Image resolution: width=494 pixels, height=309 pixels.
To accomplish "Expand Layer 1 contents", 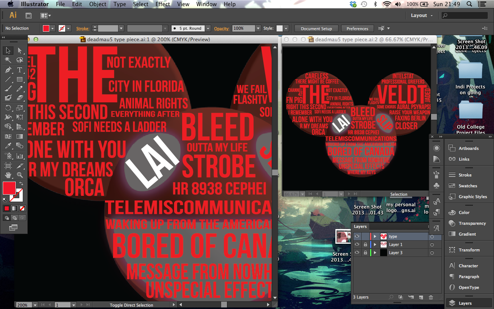I will (375, 244).
